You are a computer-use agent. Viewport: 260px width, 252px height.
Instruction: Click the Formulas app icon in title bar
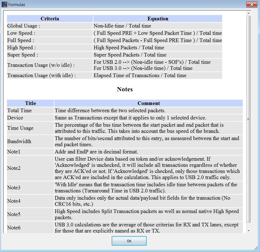[x=4, y=4]
